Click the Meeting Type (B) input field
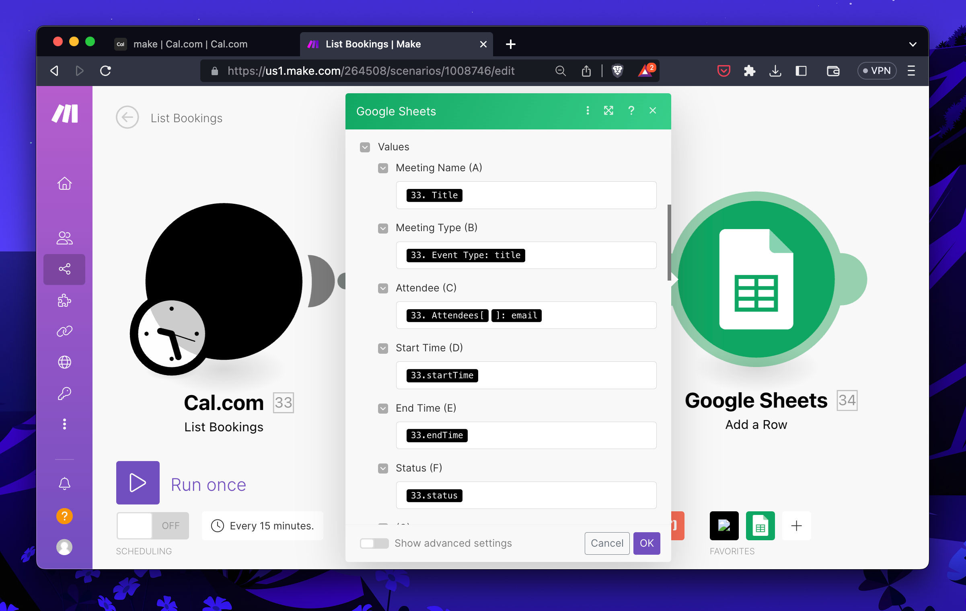This screenshot has width=966, height=611. (x=526, y=255)
